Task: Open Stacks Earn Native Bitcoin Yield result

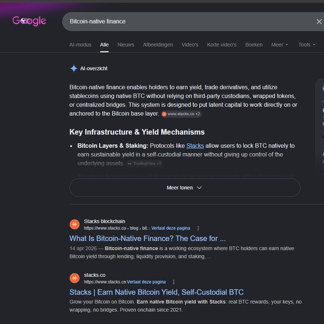Action: pos(157,292)
